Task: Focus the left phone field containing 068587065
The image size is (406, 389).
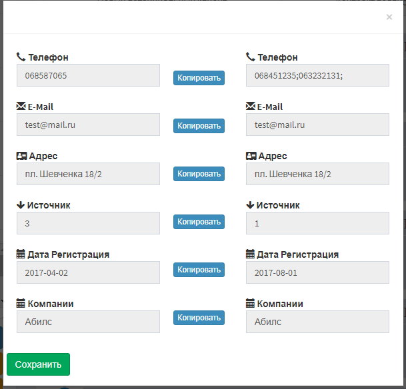Action: pos(88,75)
